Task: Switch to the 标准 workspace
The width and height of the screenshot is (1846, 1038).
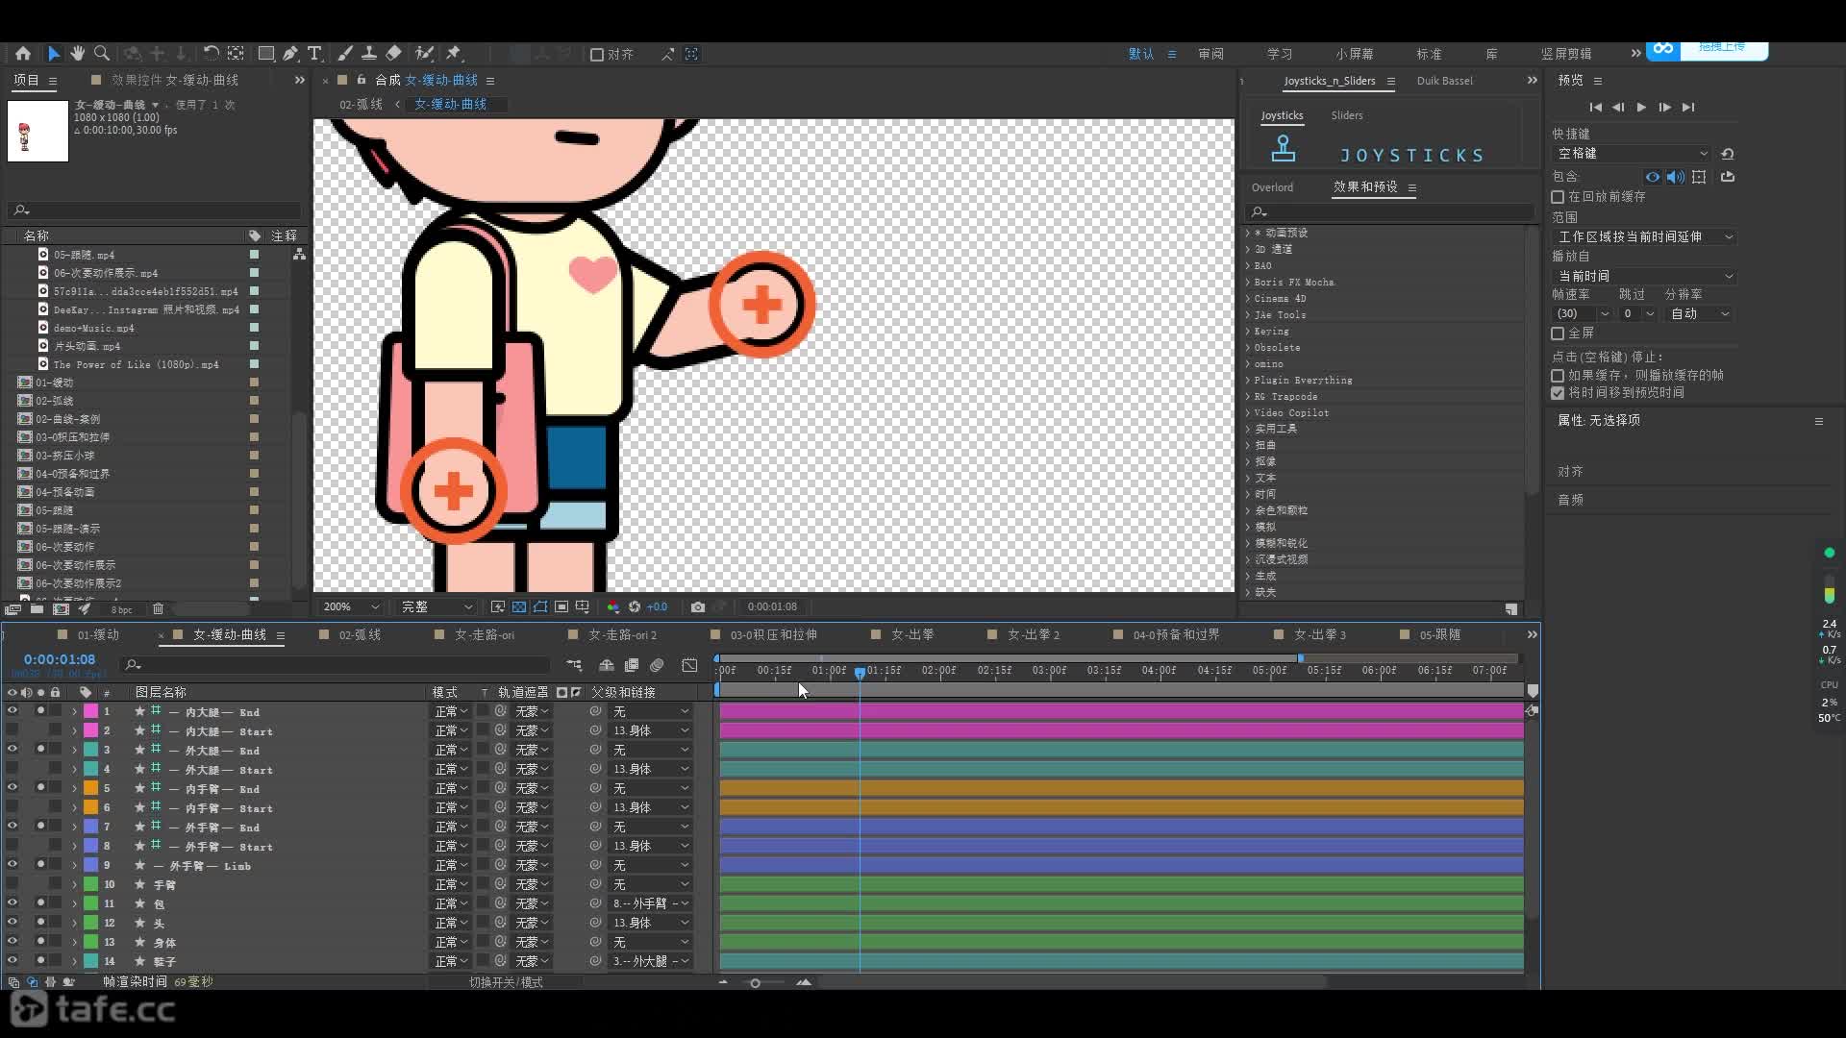Action: click(x=1429, y=54)
